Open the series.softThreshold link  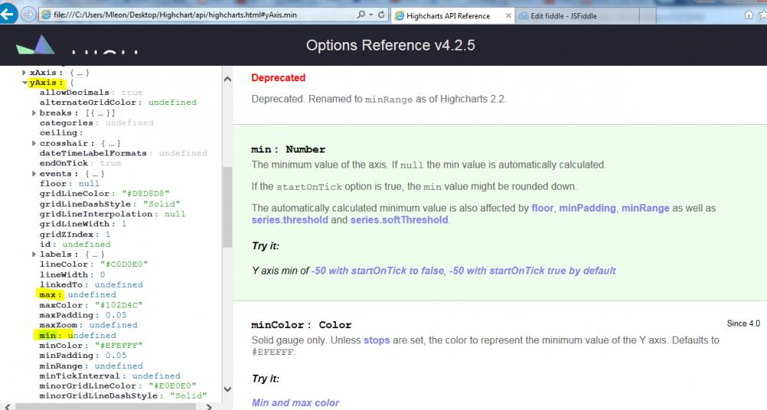[x=399, y=220]
